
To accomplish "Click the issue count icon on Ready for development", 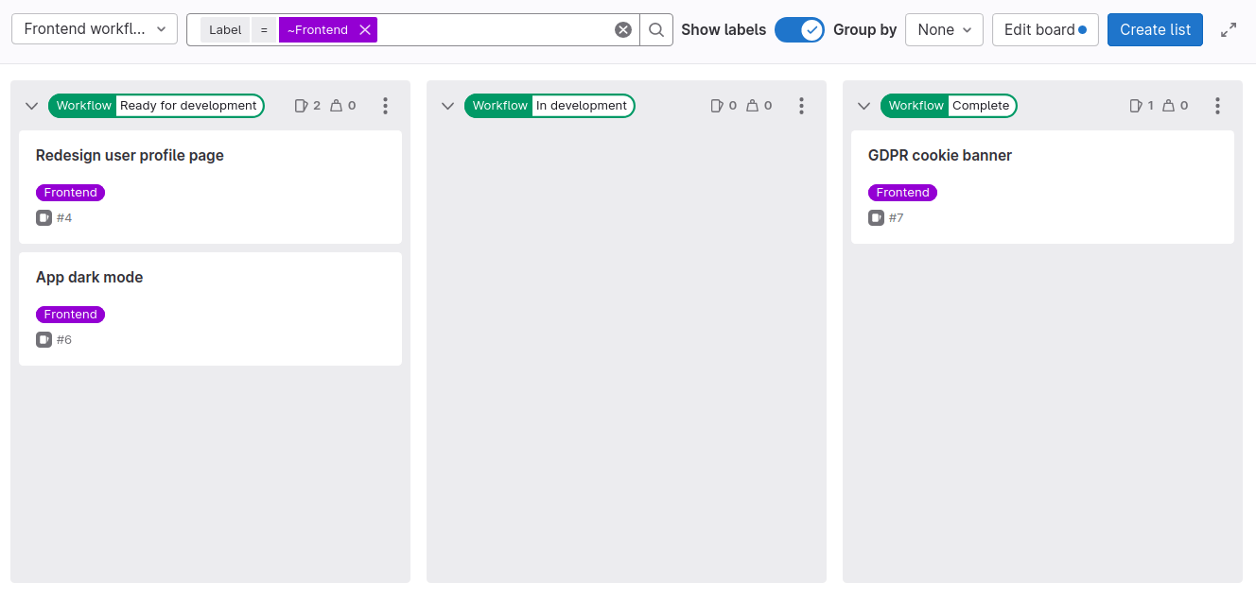I will [301, 105].
